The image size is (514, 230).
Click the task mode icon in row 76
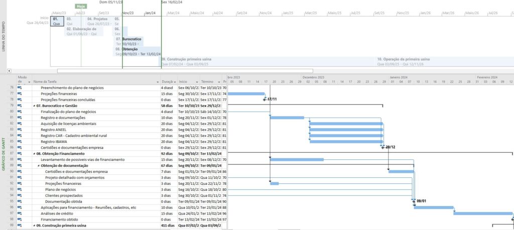tap(20, 88)
